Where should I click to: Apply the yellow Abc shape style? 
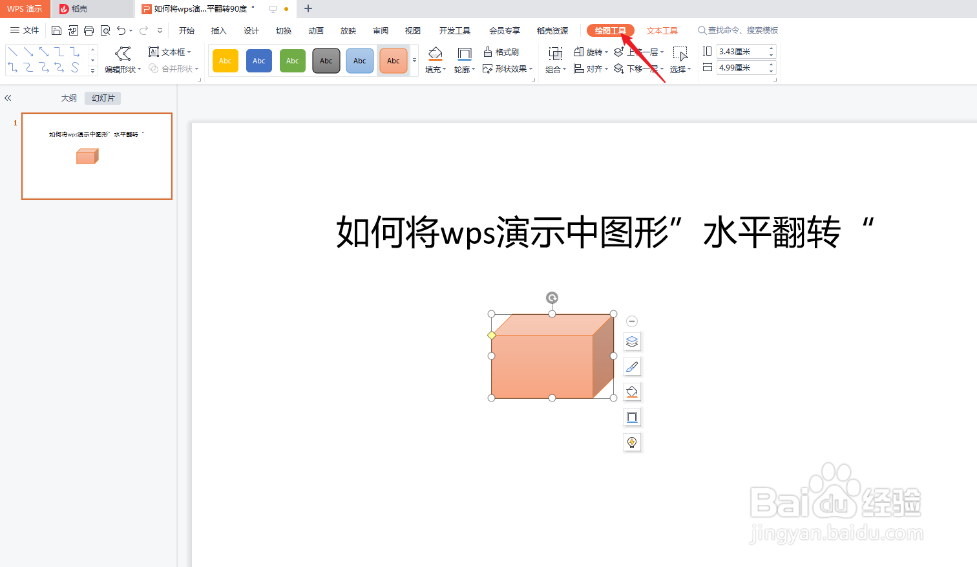[x=226, y=61]
